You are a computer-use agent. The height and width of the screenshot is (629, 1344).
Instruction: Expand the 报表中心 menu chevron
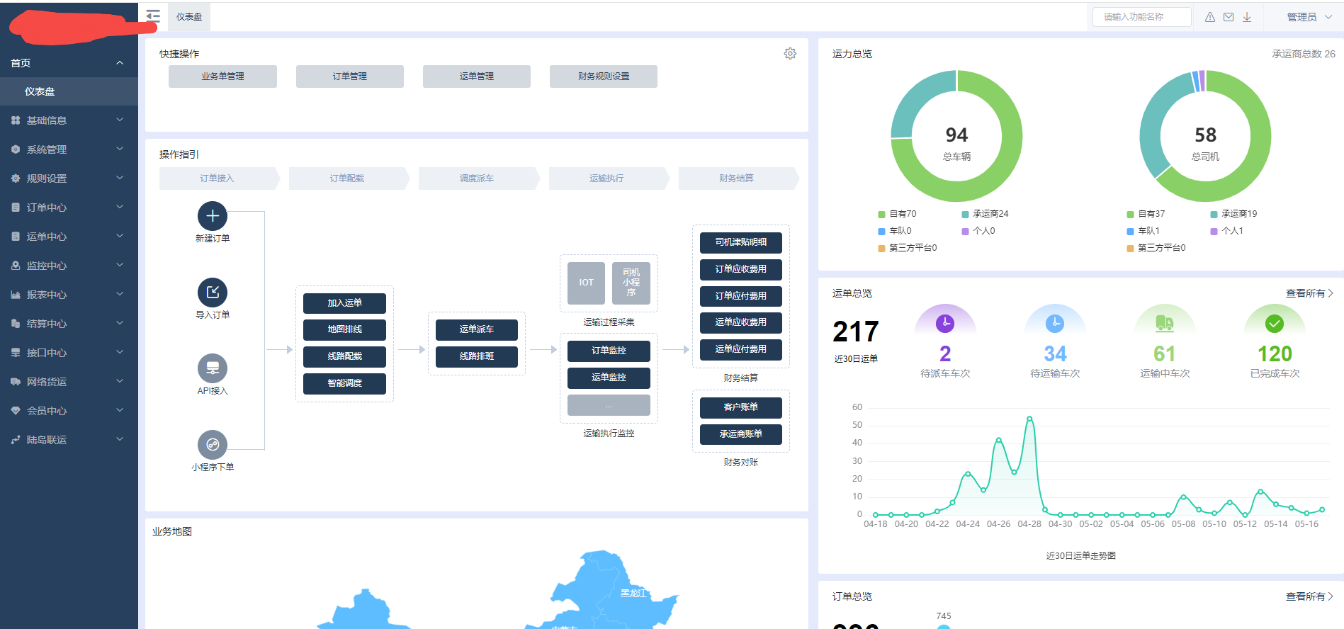pyautogui.click(x=120, y=295)
